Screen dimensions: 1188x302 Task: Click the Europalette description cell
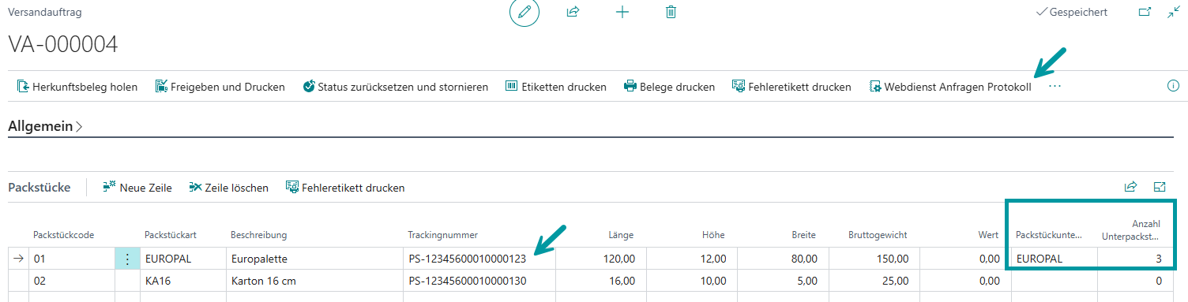pyautogui.click(x=314, y=259)
